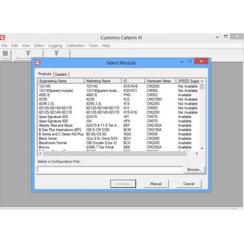The image size is (244, 244).
Task: Select the 6D125/6D140/6D170 engineering name row
Action: [118, 108]
